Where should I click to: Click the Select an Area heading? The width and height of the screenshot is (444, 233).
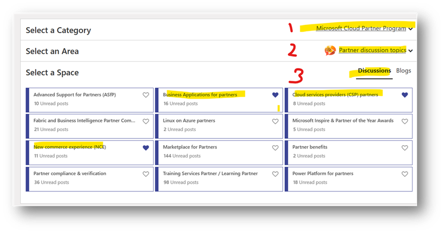(x=52, y=51)
